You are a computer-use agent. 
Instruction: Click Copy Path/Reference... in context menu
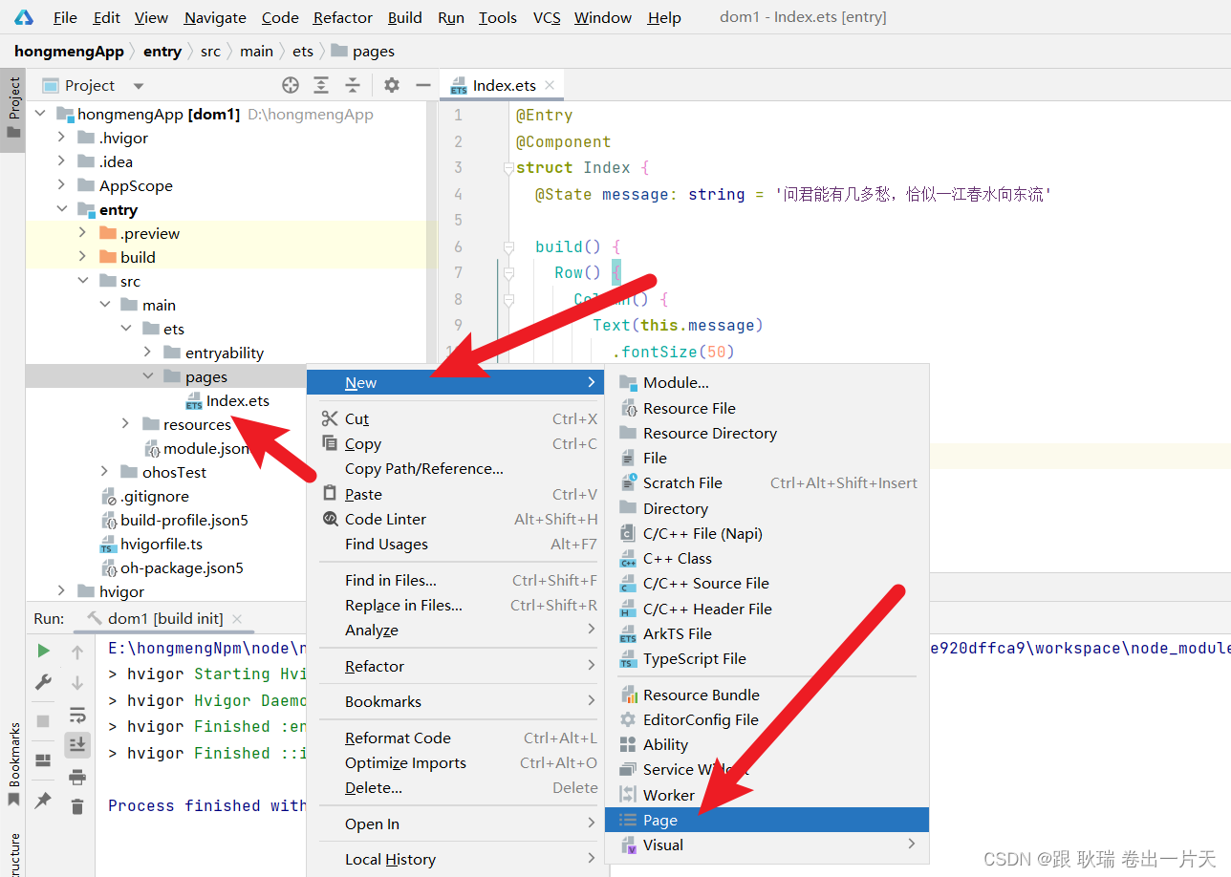coord(456,468)
